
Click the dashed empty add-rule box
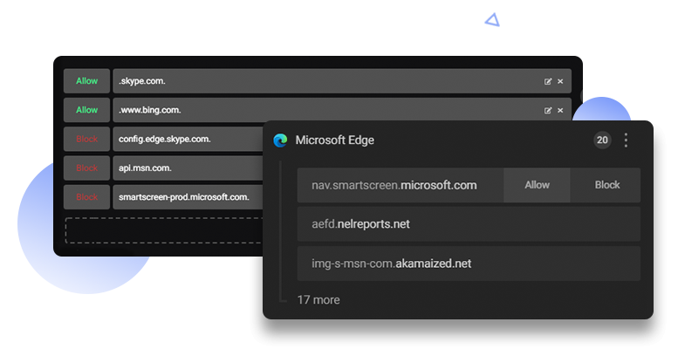164,230
